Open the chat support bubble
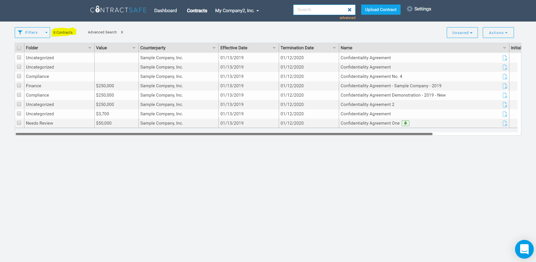Screen dimensions: 536x262 [524, 249]
